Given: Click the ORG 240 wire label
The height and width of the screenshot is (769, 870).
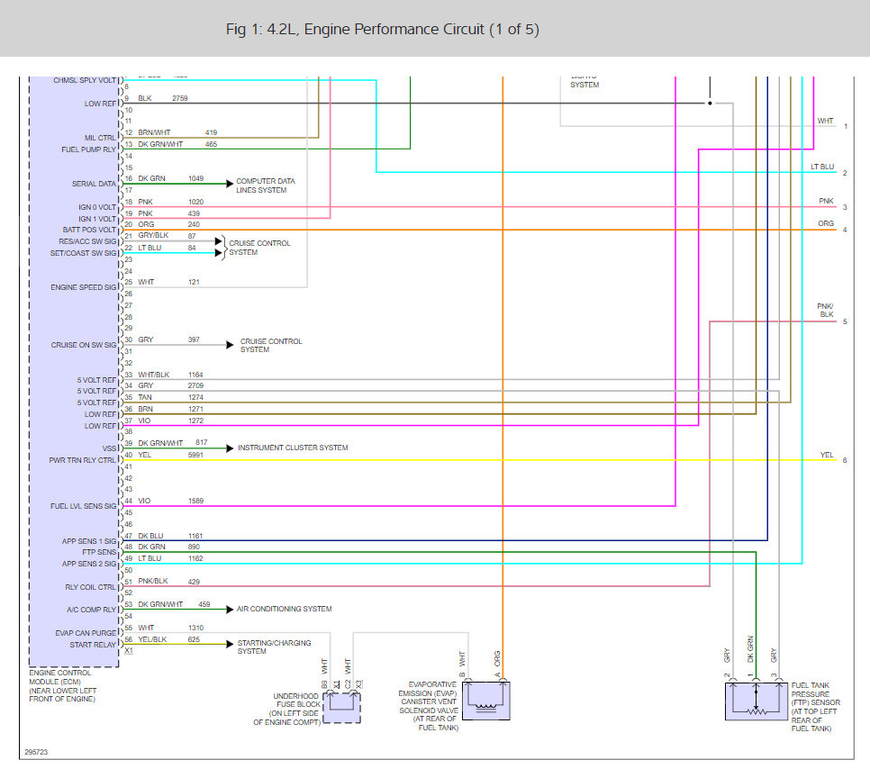Looking at the screenshot, I should pyautogui.click(x=168, y=224).
